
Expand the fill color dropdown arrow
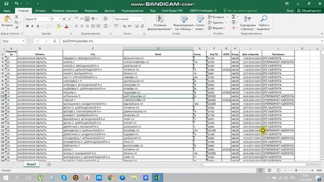[62, 26]
